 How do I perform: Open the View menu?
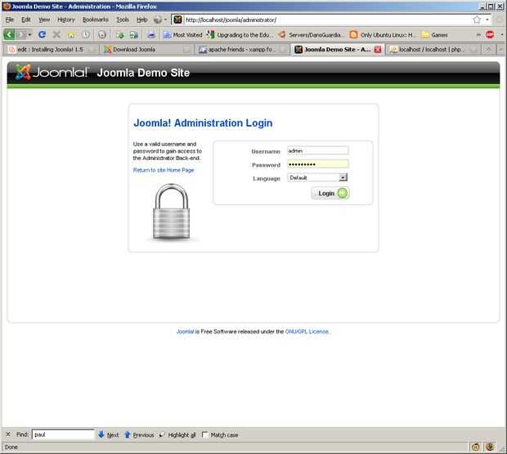click(x=44, y=20)
